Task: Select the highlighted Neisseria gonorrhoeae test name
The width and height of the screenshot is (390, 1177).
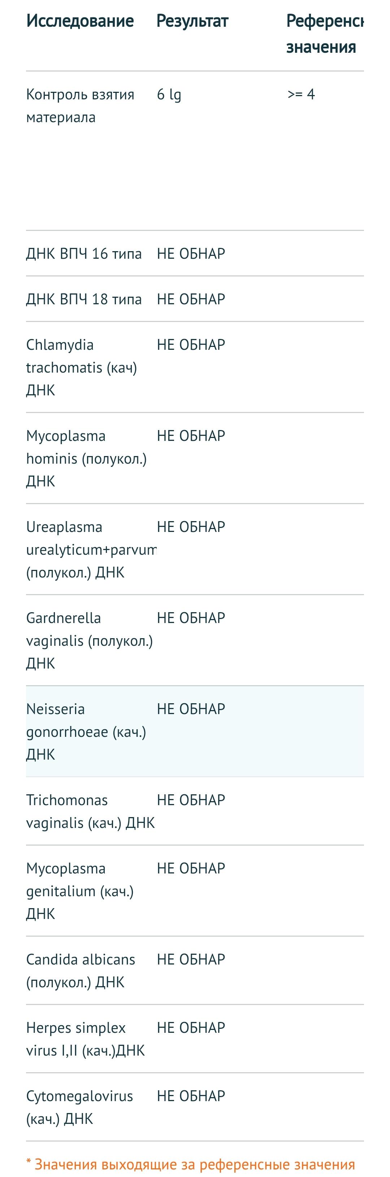Action: click(x=86, y=731)
